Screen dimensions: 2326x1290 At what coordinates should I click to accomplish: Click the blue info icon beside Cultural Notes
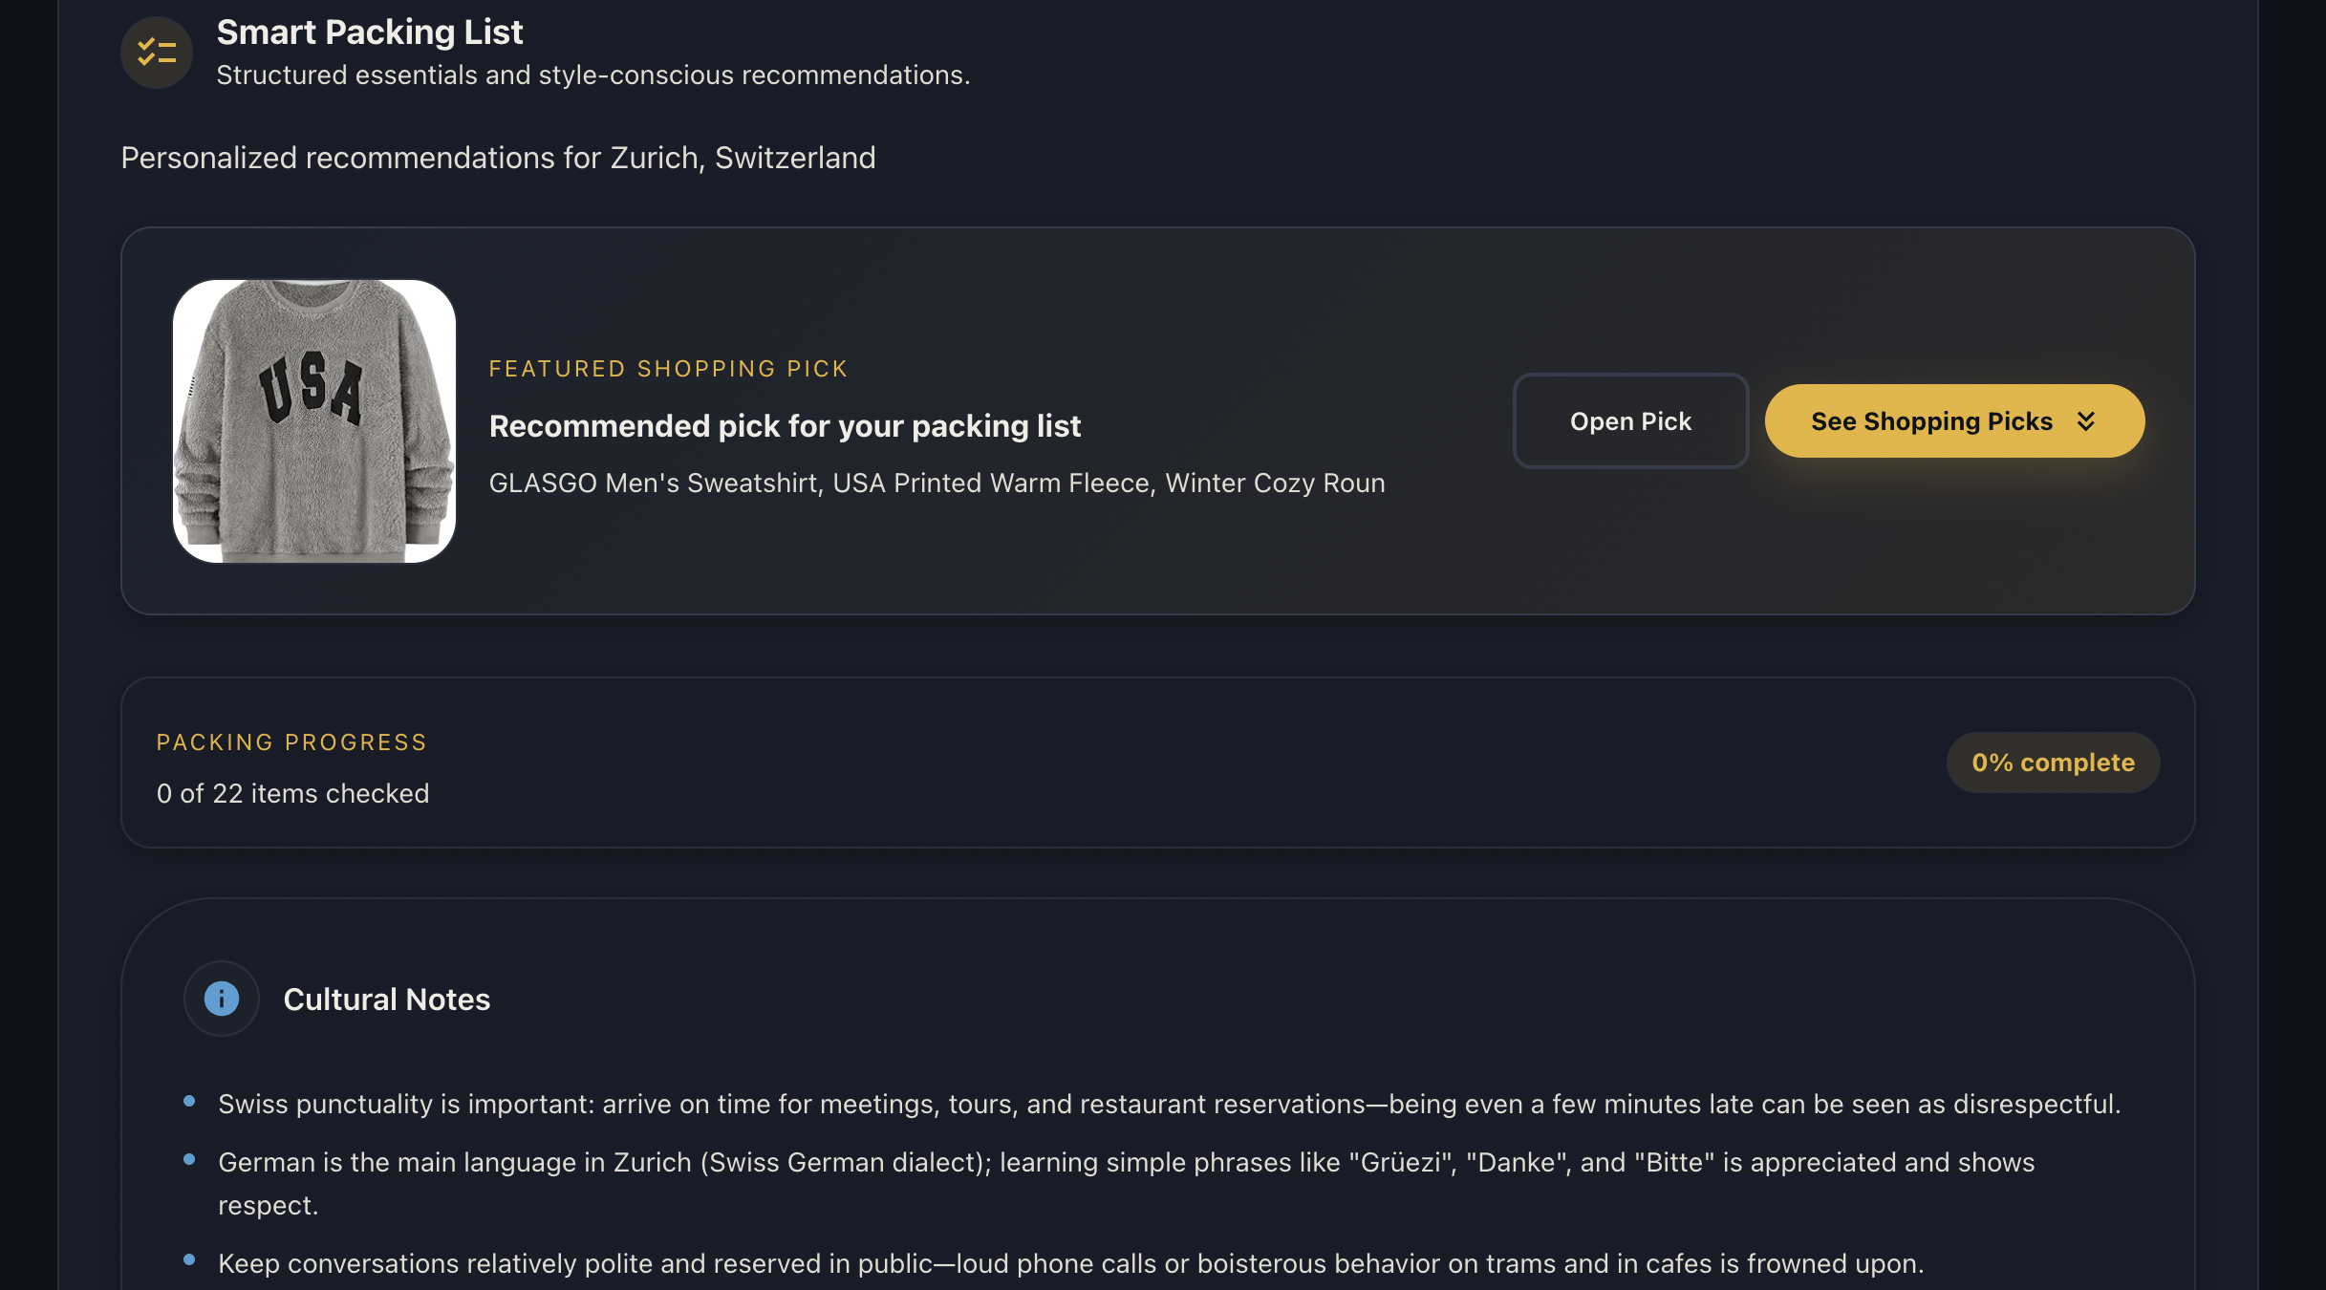[222, 999]
